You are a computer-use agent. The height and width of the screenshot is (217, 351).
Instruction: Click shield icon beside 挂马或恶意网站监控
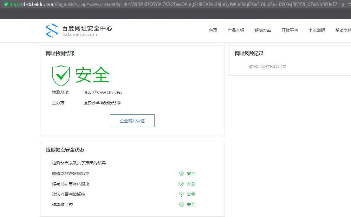click(x=182, y=184)
